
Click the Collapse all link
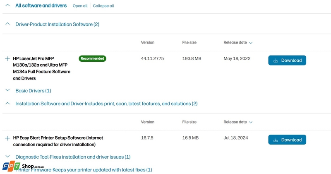(103, 6)
